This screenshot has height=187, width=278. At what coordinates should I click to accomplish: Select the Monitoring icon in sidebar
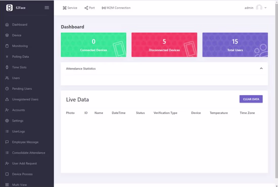(x=8, y=46)
